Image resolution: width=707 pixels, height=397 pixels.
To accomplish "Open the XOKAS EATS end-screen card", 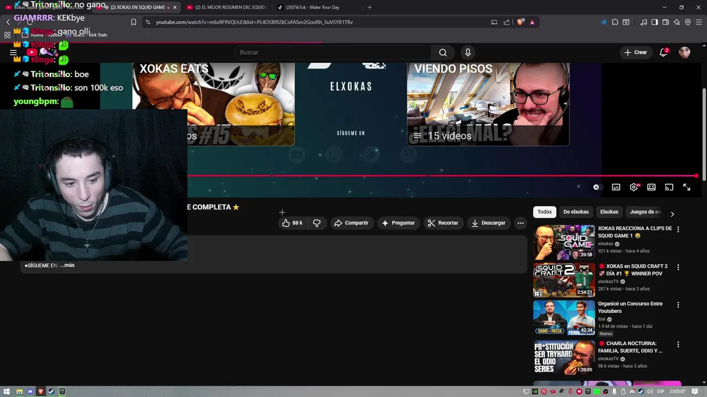I will tap(214, 104).
